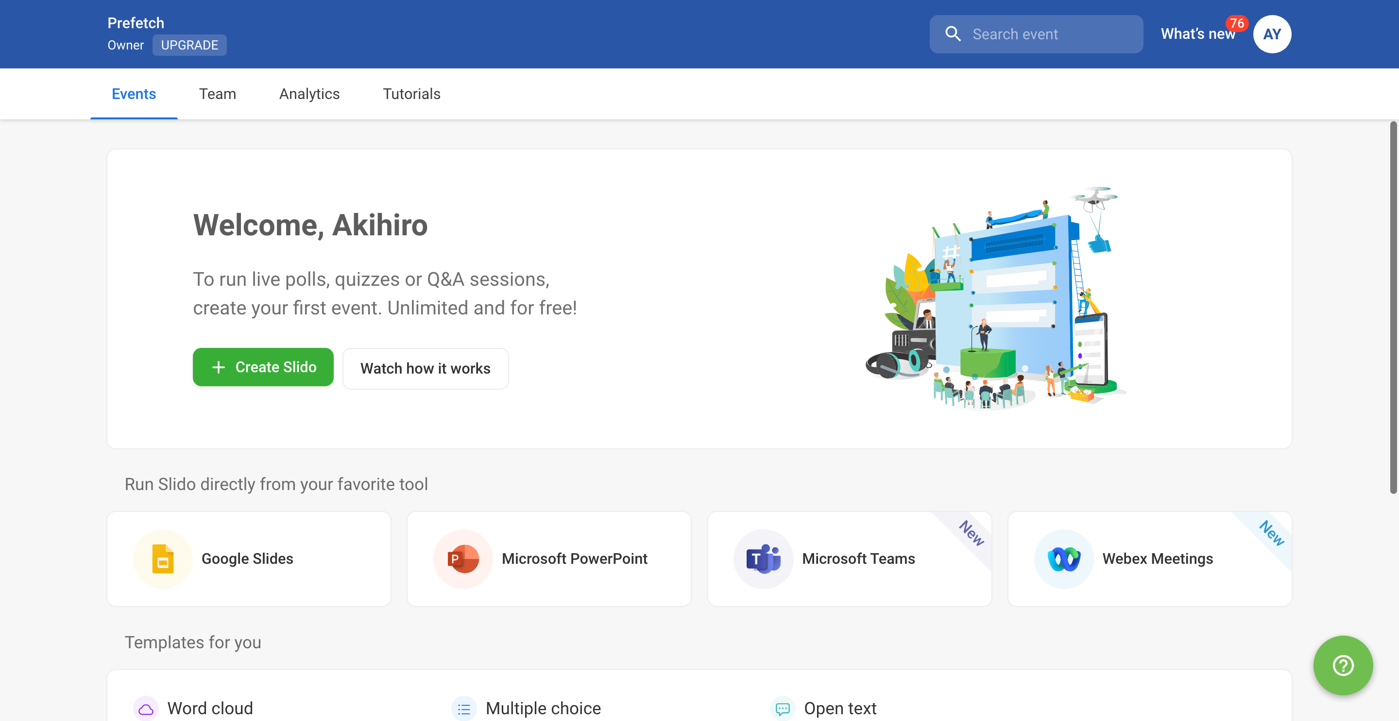The height and width of the screenshot is (721, 1399).
Task: Click Watch how it works button
Action: tap(425, 368)
